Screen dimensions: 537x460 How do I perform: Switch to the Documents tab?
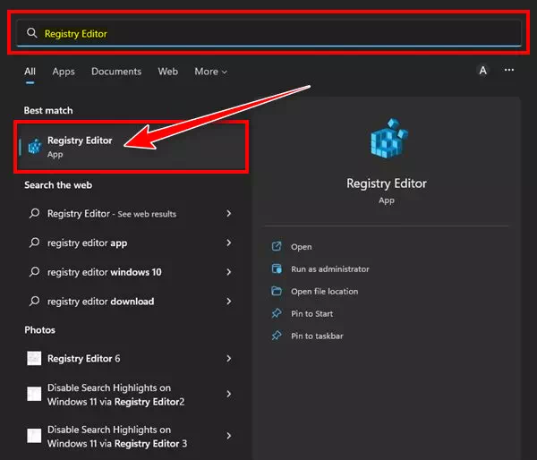tap(116, 72)
